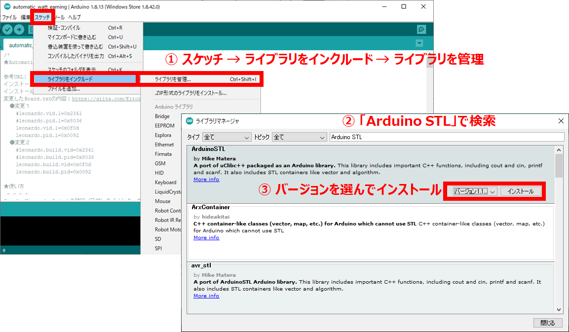Image resolution: width=569 pixels, height=332 pixels.
Task: Click the Verify checkmark toolbar icon
Action: pos(7,30)
